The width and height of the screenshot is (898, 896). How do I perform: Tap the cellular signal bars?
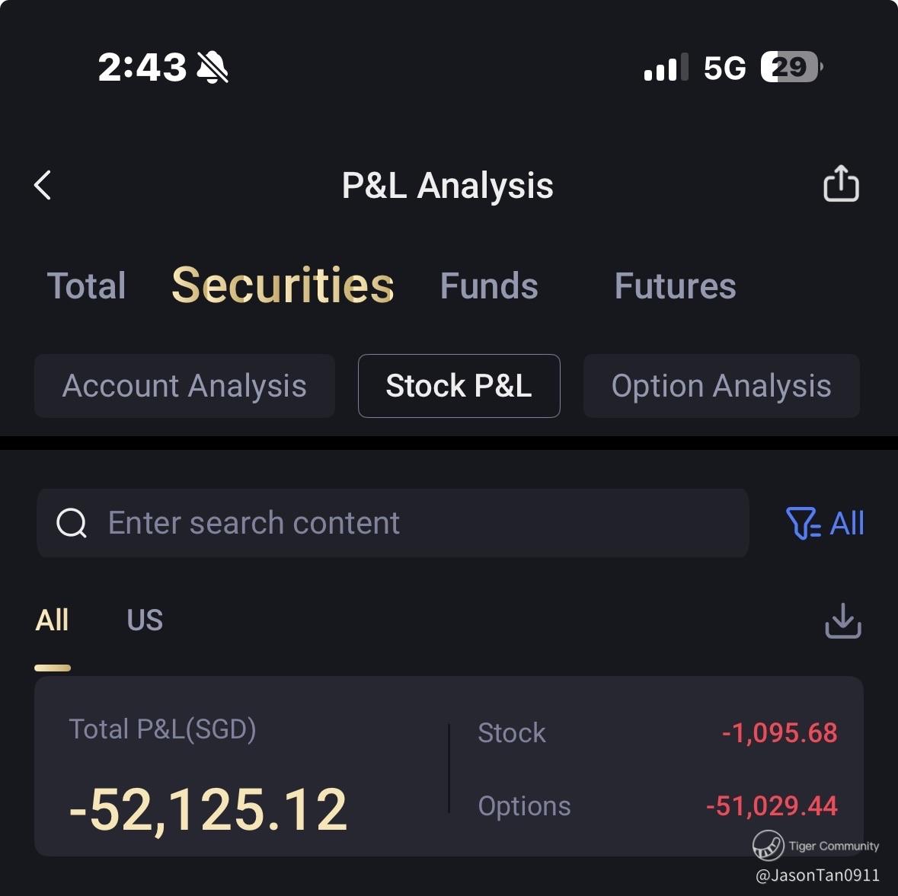[x=666, y=67]
